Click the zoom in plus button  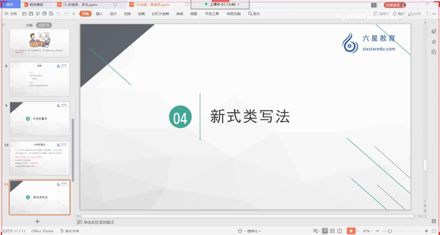(427, 231)
